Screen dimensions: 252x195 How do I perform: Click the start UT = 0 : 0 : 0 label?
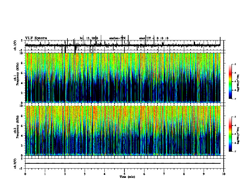click(x=154, y=38)
